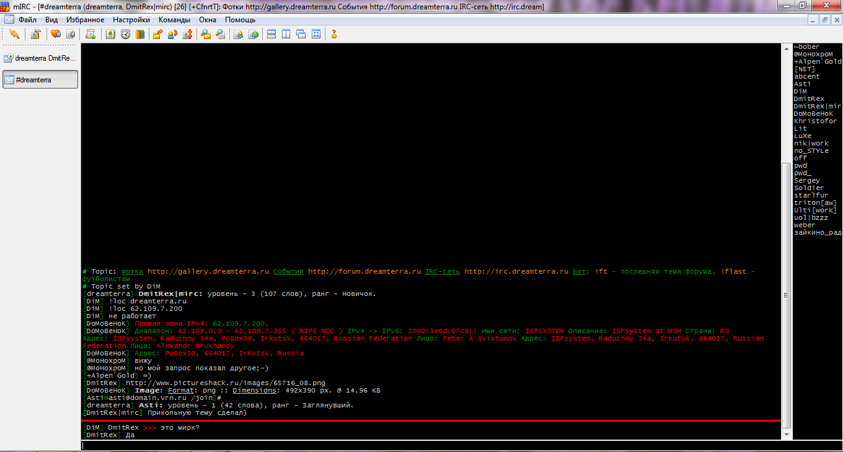The height and width of the screenshot is (452, 843).
Task: Open the gallery.dreamterra.ru URL in topic
Action: click(x=208, y=272)
